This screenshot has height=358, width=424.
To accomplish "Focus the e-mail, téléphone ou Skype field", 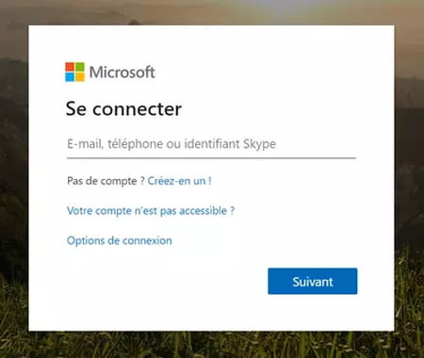I will pos(211,144).
